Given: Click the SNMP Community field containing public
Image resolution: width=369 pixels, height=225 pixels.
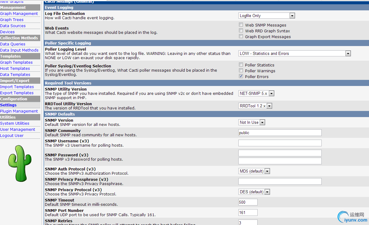Looking at the screenshot, I should pos(280,133).
